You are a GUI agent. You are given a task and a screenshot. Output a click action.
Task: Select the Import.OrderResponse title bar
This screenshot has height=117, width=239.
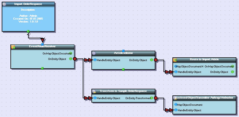[28, 4]
